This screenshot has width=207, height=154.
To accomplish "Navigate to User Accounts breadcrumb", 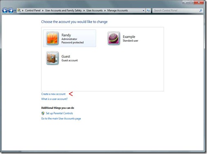I will [x=94, y=10].
